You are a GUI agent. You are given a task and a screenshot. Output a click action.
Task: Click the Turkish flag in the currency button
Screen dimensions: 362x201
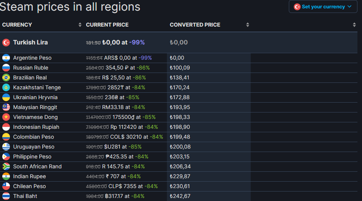click(x=297, y=7)
